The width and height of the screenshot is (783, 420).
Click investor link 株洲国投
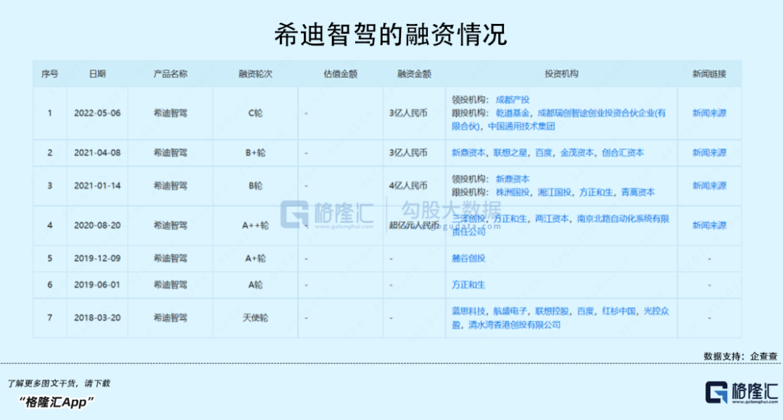click(x=513, y=192)
